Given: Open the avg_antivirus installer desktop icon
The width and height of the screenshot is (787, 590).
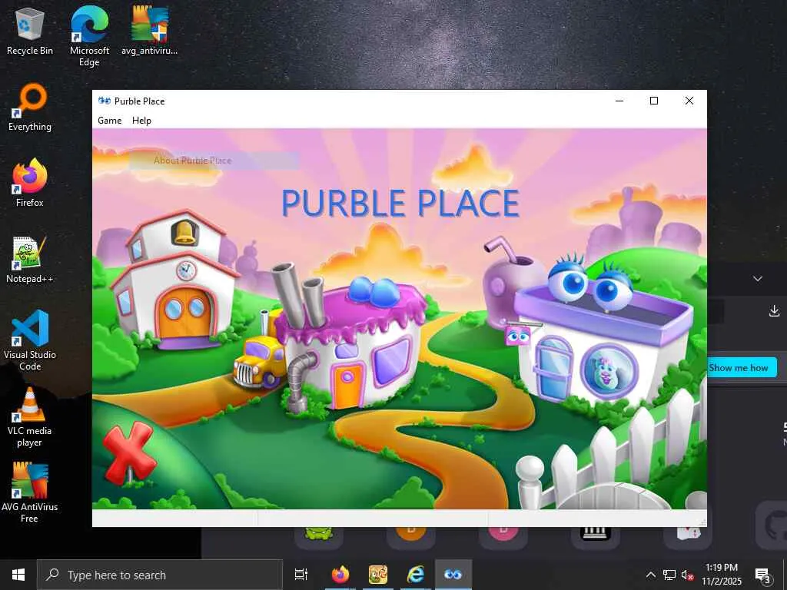Looking at the screenshot, I should coord(149,31).
